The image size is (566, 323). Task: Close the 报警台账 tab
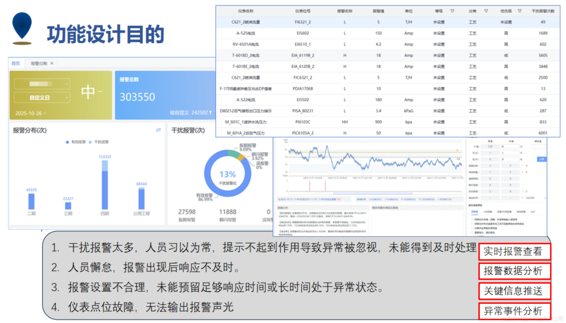coord(52,63)
